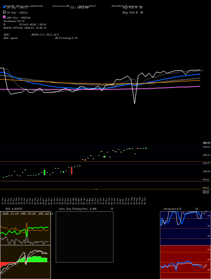Click the 1022.27 price axis label
211x279 pixels.
coord(206,163)
